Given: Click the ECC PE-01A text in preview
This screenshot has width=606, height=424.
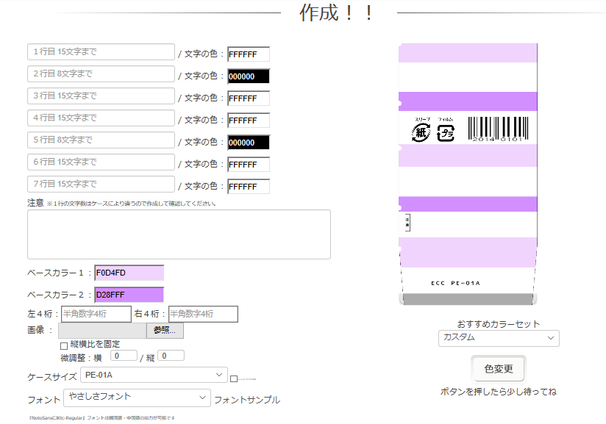Looking at the screenshot, I should [455, 283].
